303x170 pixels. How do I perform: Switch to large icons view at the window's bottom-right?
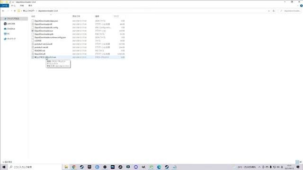point(301,162)
